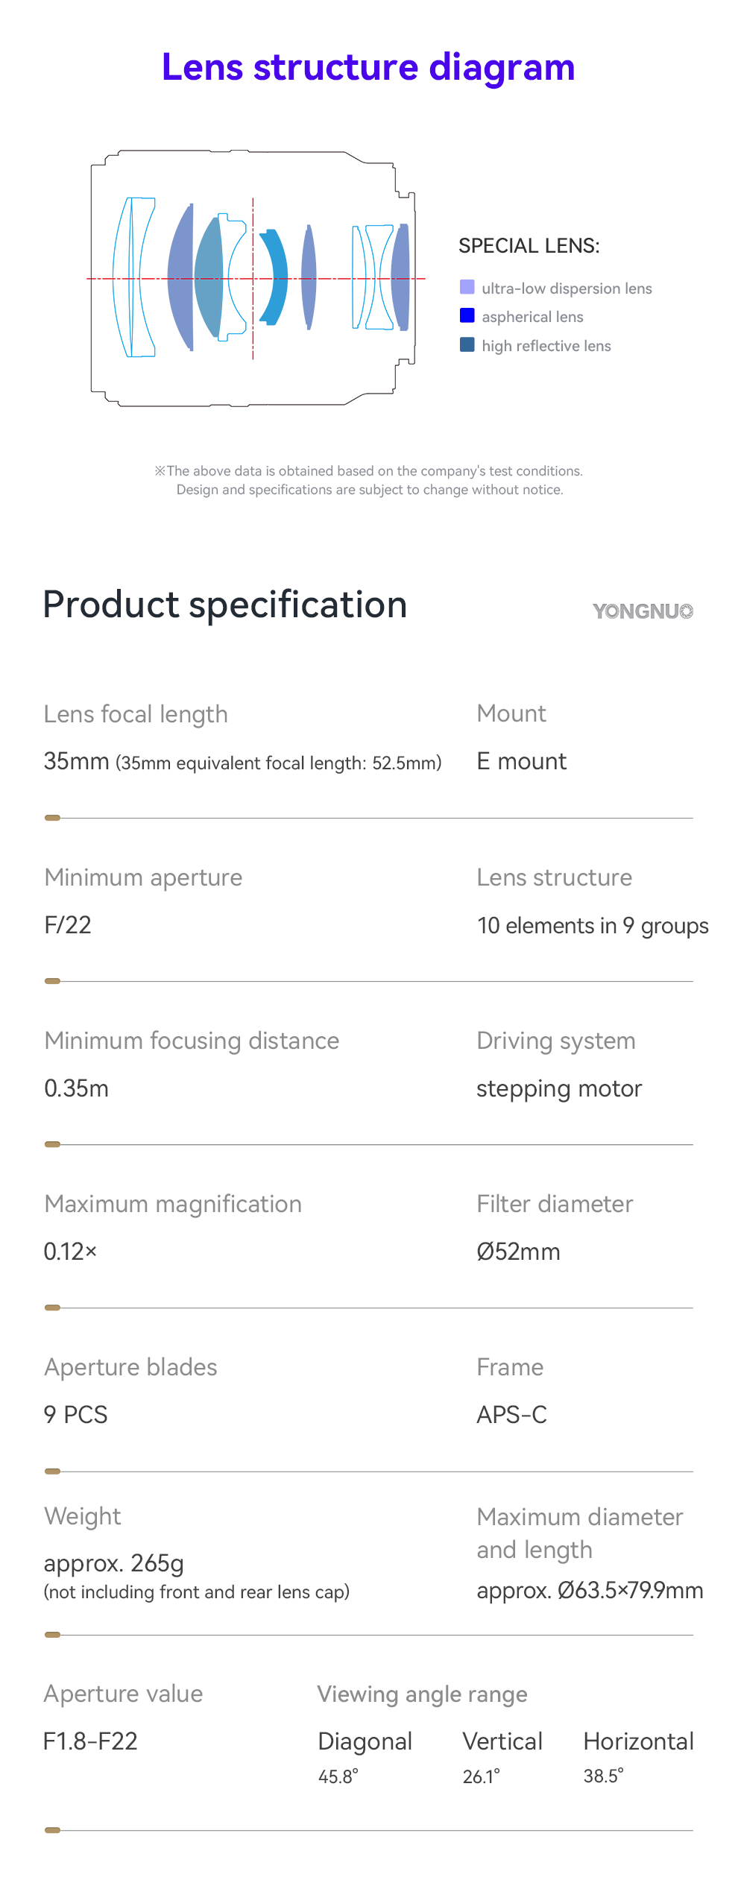Click the Horizontal viewing angle label
This screenshot has width=738, height=1883.
(x=638, y=1741)
